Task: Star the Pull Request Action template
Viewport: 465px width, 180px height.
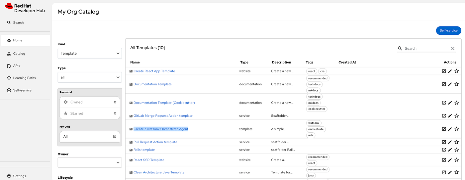Action: [x=457, y=142]
